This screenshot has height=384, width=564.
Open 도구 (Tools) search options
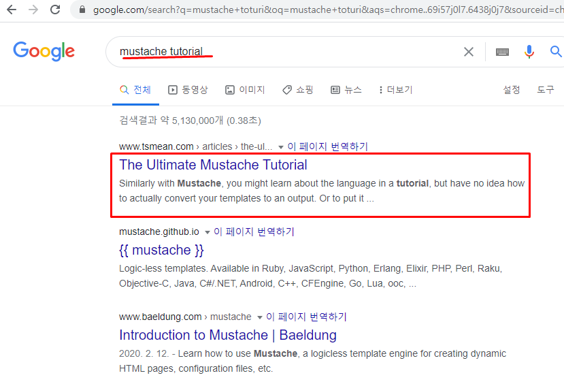pyautogui.click(x=546, y=90)
